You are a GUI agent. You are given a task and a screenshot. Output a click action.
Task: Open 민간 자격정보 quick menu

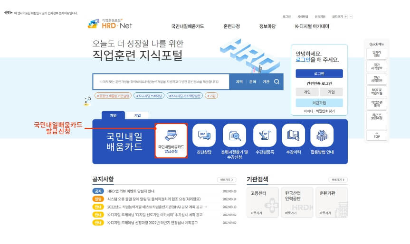(377, 79)
